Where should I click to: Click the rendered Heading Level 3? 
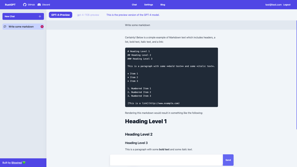point(136,143)
